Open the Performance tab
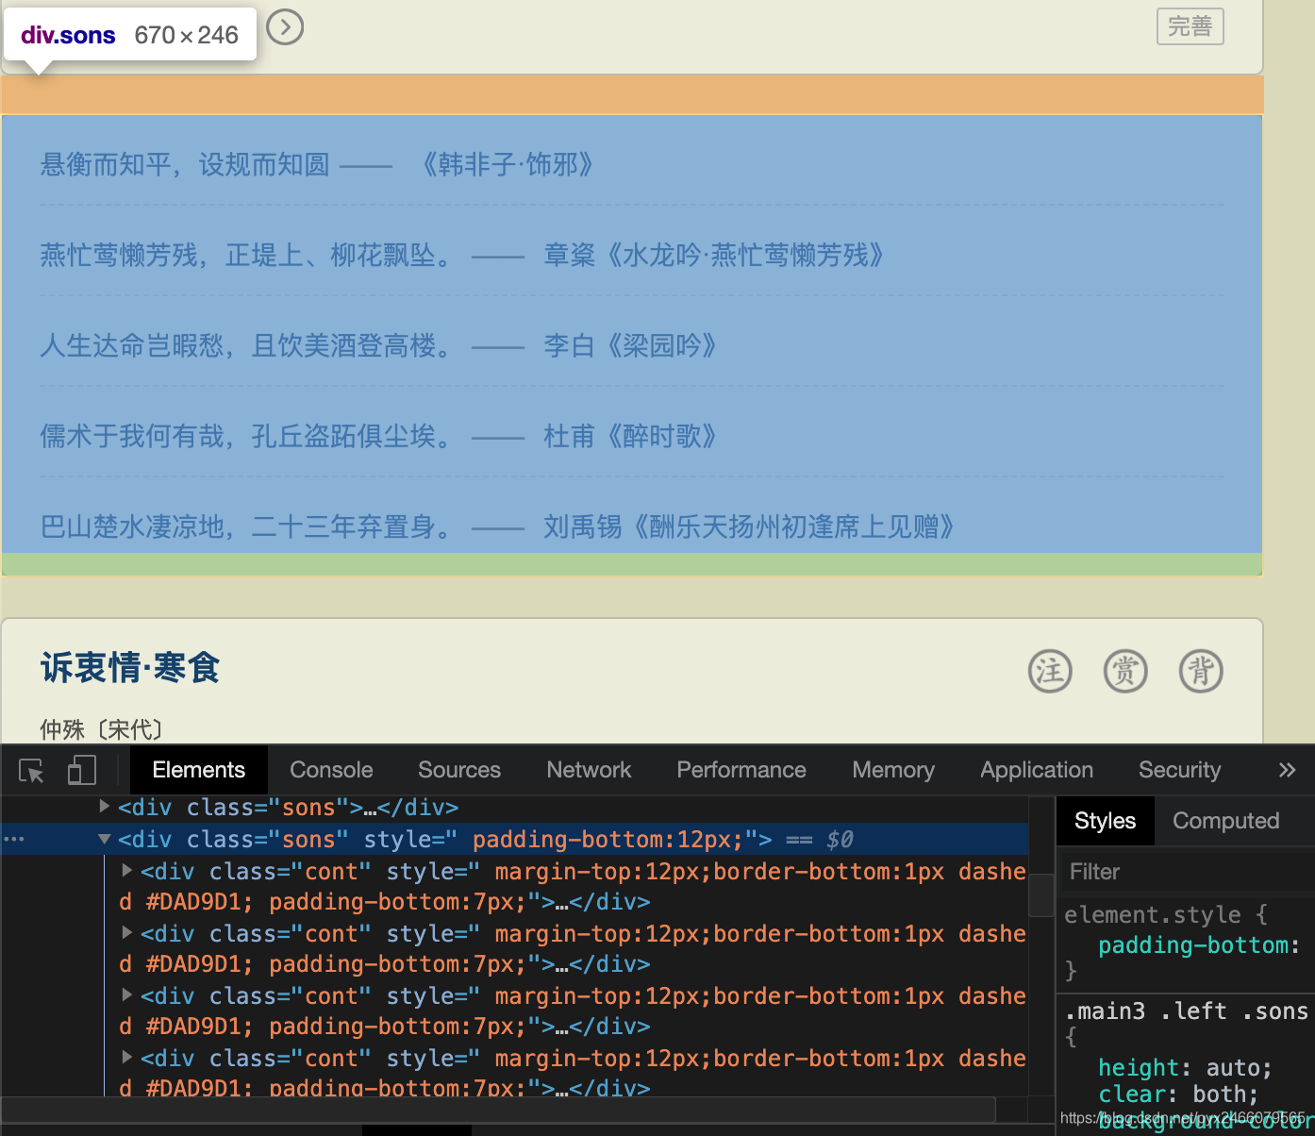The width and height of the screenshot is (1315, 1136). coord(741,770)
